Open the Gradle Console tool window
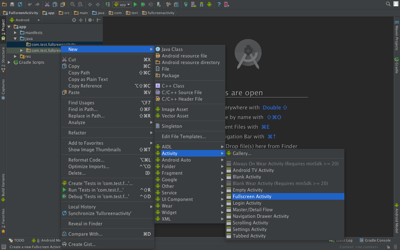The image size is (400, 250). tap(375, 240)
